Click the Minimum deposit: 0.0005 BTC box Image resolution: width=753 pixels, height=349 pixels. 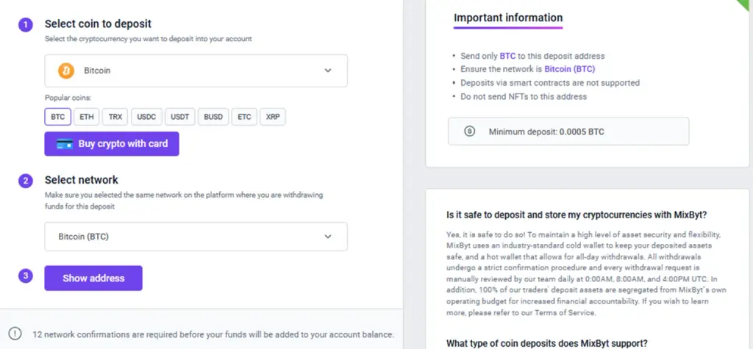568,131
